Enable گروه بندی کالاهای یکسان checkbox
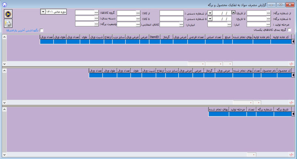This screenshot has height=159, width=297. (x=290, y=30)
